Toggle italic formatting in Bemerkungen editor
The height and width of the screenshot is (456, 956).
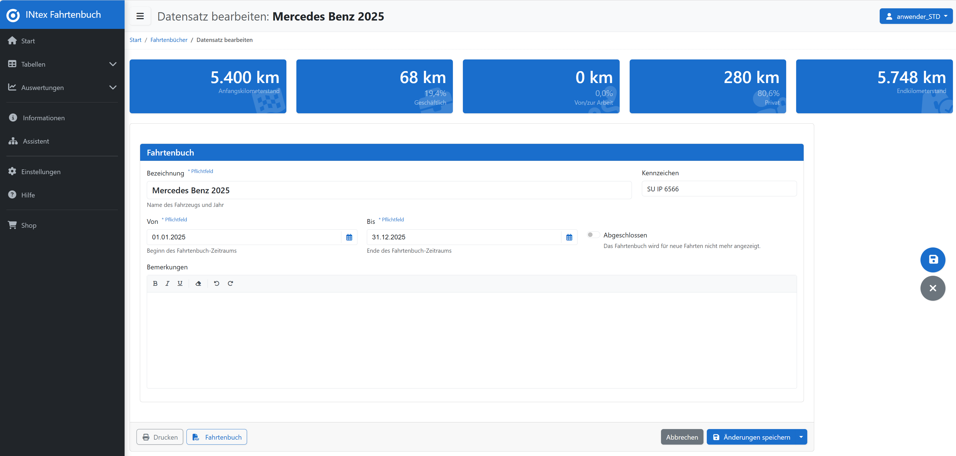(x=167, y=283)
